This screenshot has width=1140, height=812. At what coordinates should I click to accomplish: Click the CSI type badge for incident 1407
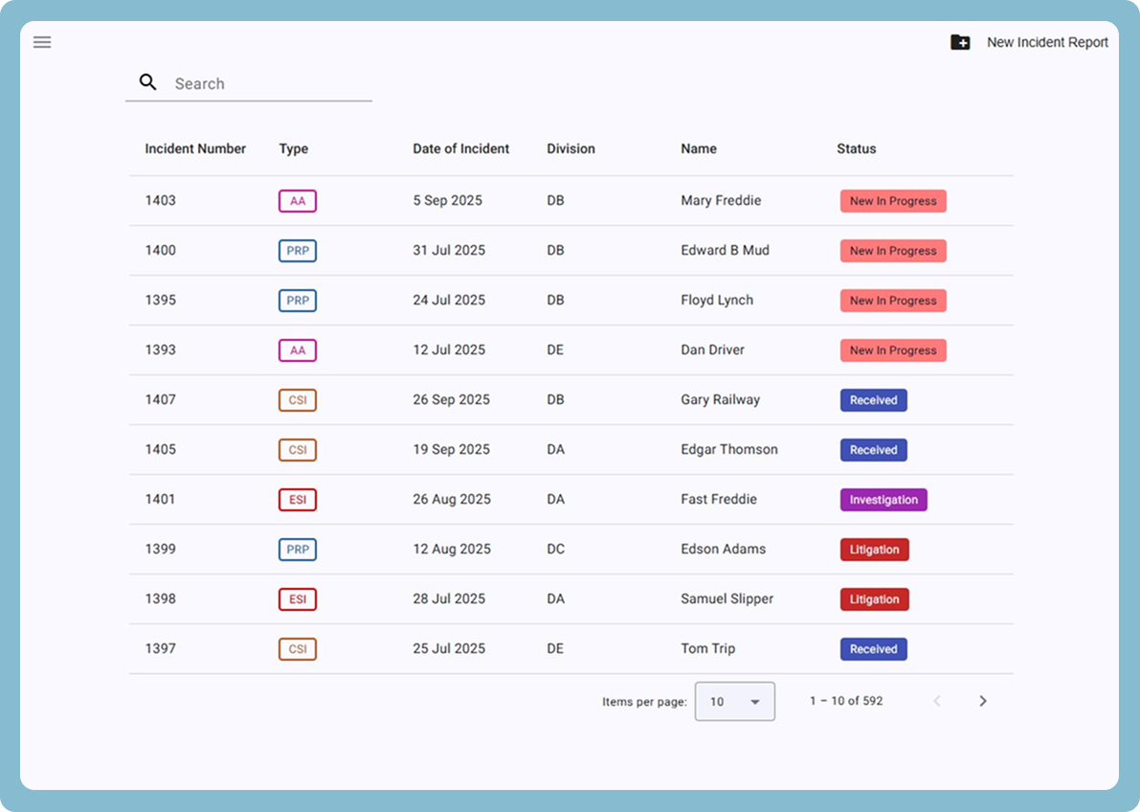pyautogui.click(x=298, y=400)
